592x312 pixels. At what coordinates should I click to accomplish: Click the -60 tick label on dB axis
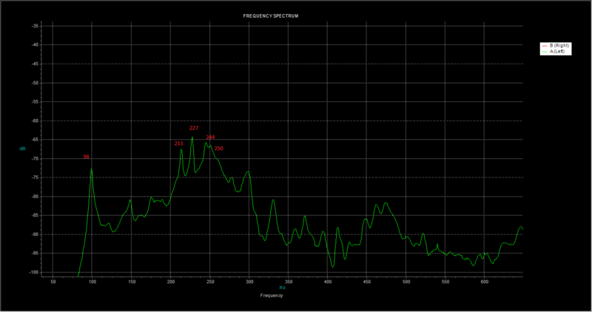click(x=35, y=121)
